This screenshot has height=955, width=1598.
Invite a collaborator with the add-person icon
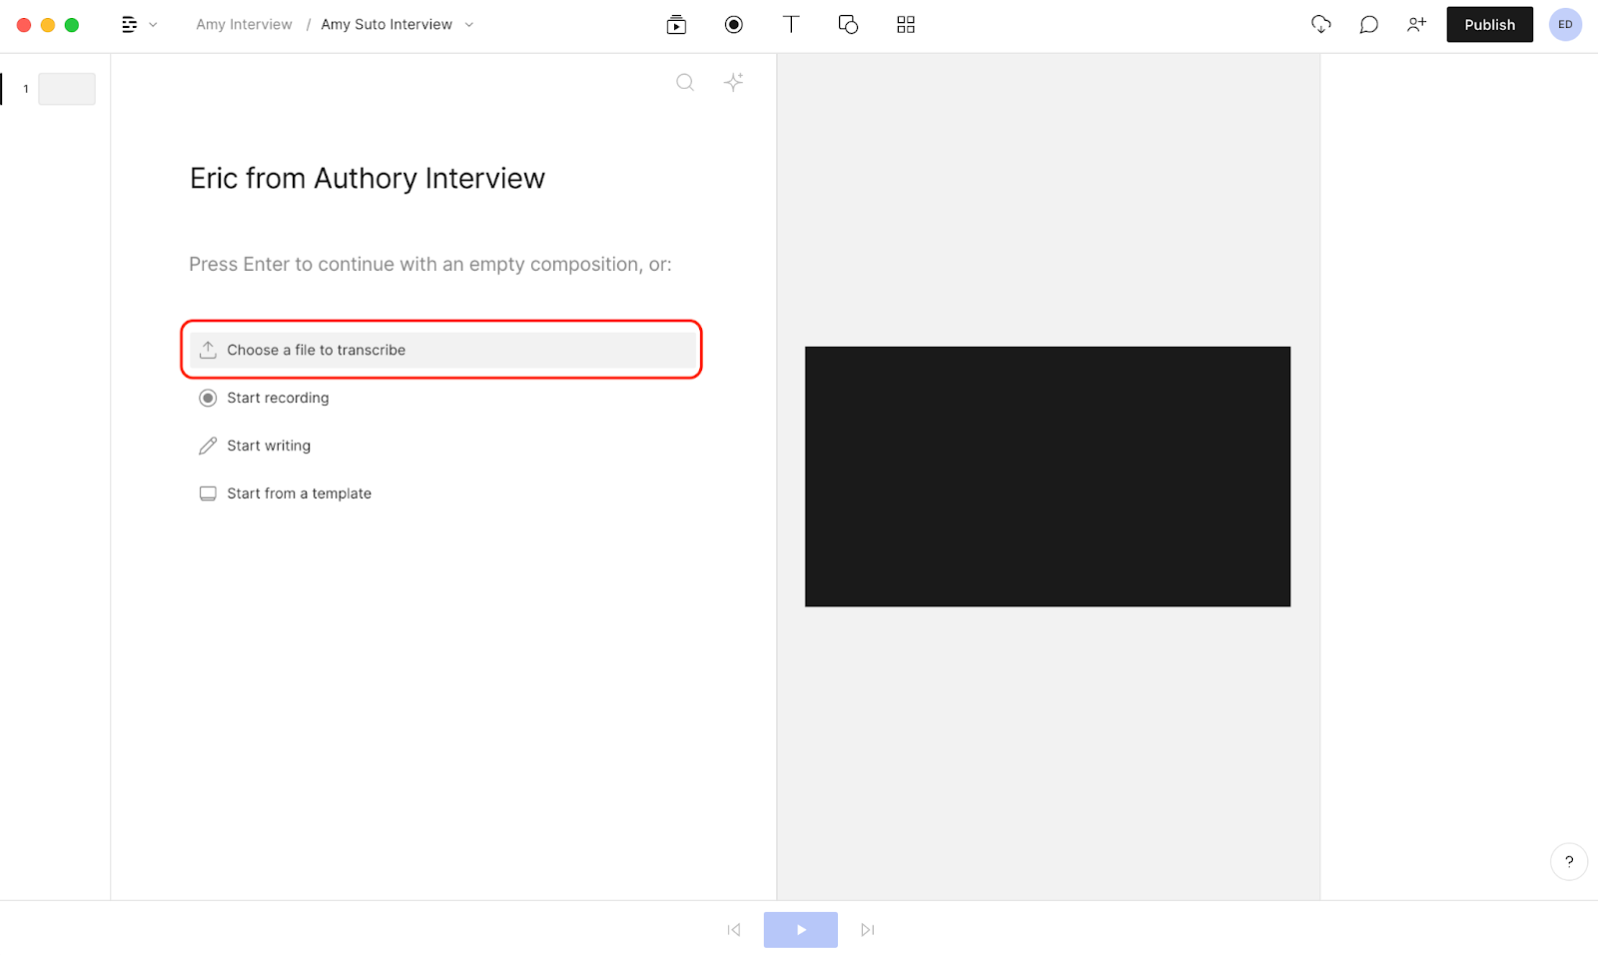[1416, 24]
